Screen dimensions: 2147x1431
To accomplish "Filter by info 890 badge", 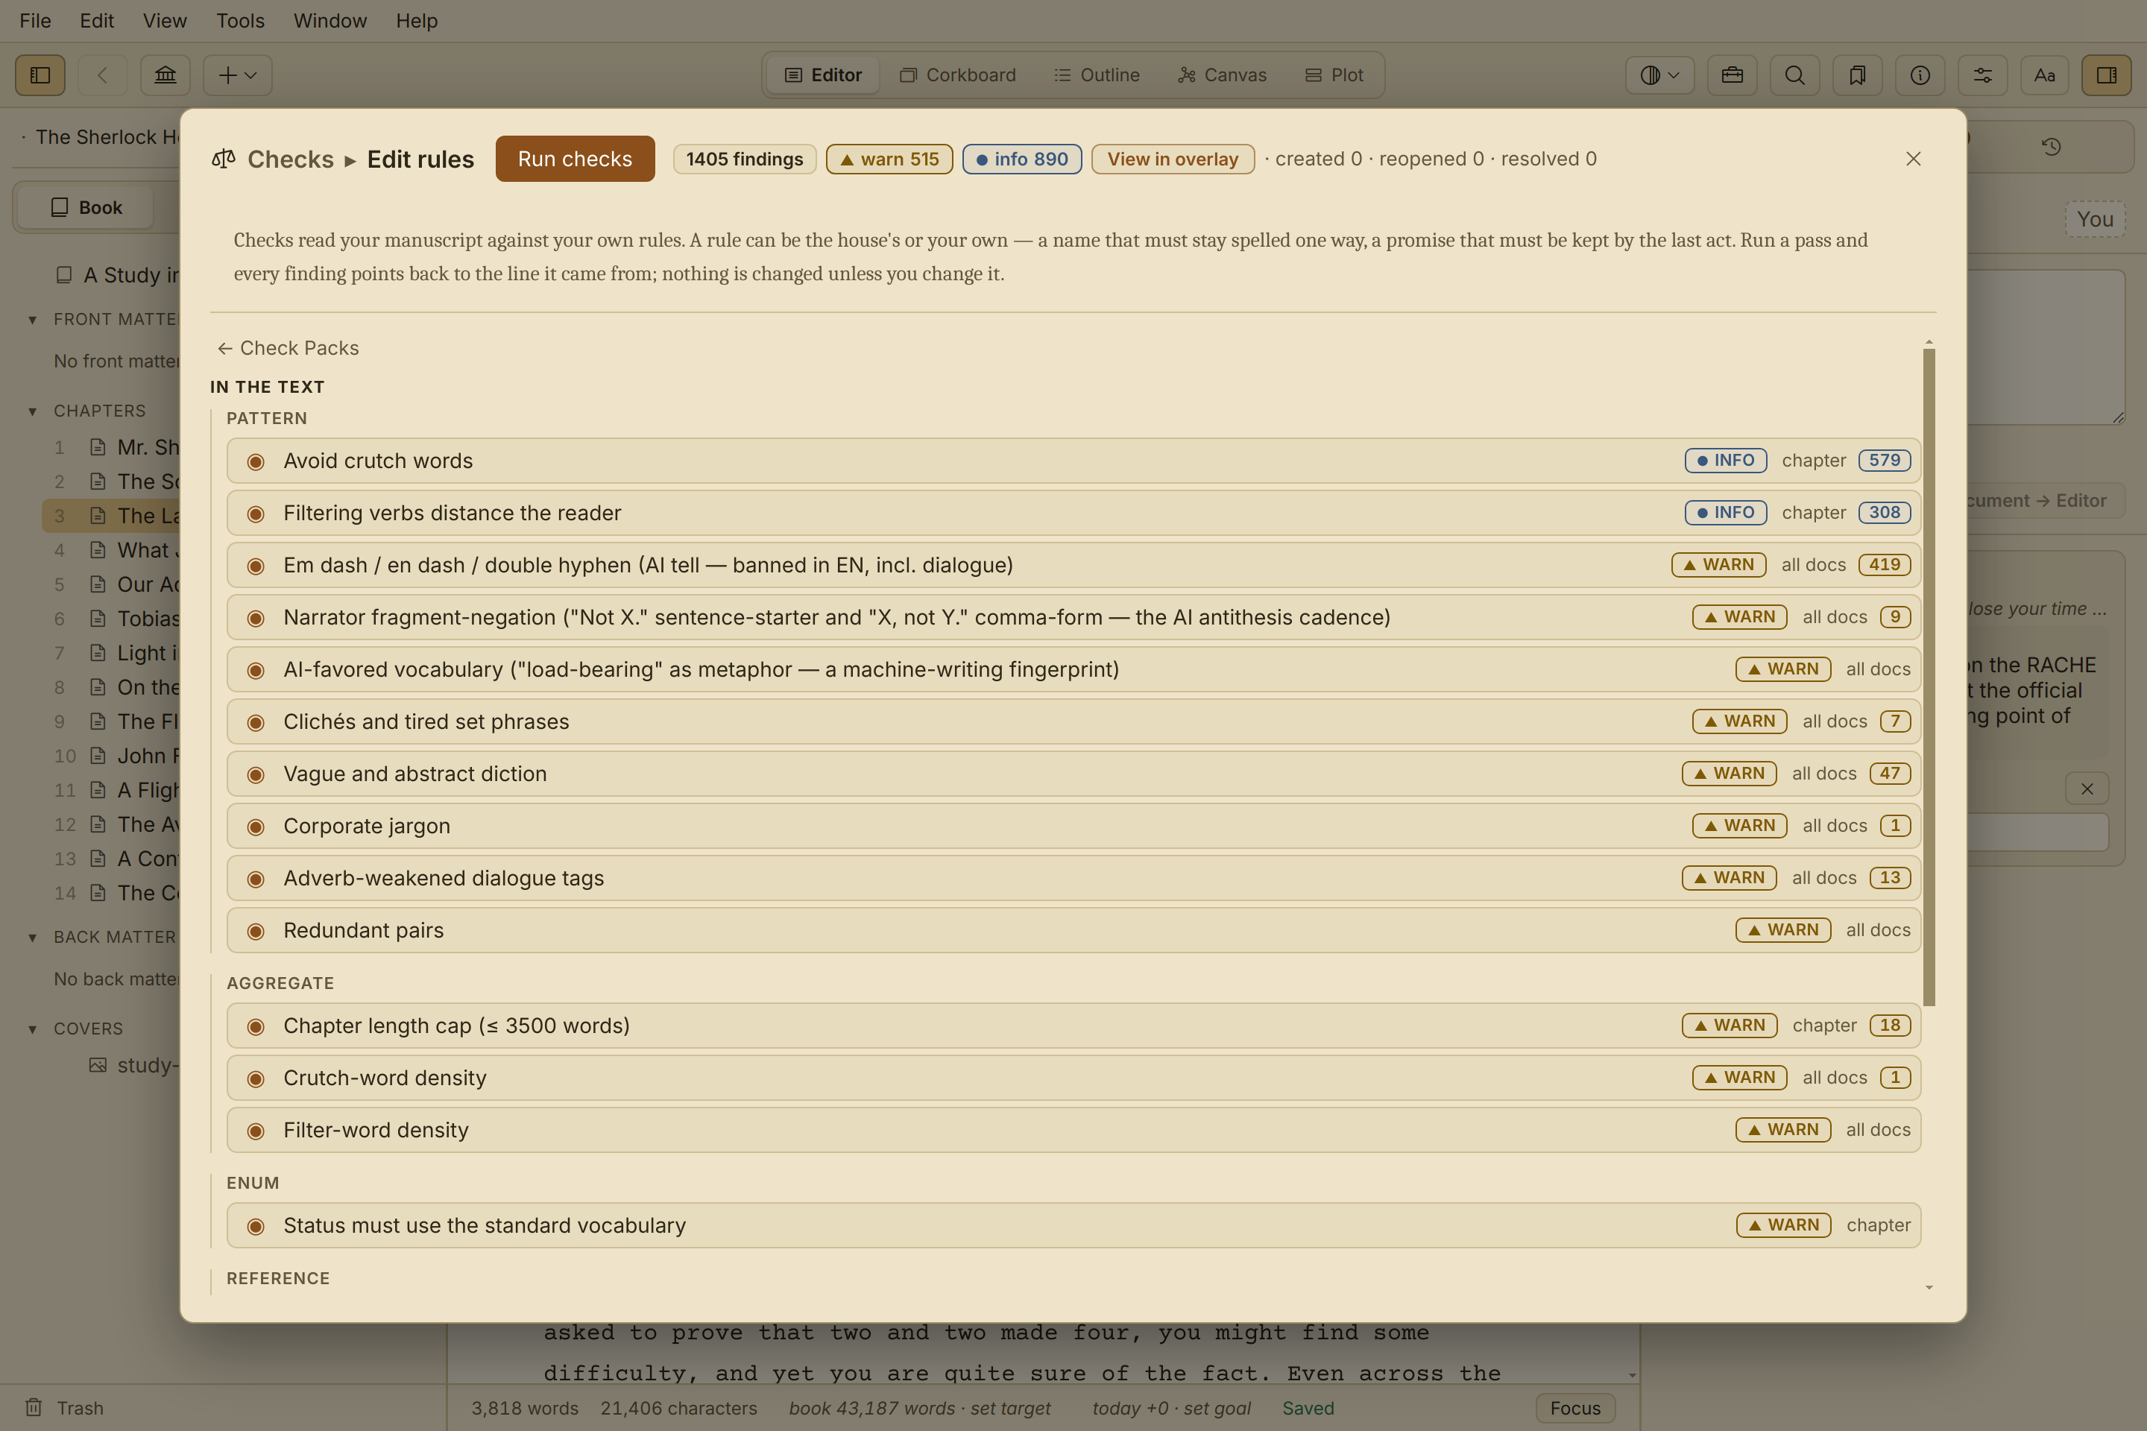I will click(1022, 159).
